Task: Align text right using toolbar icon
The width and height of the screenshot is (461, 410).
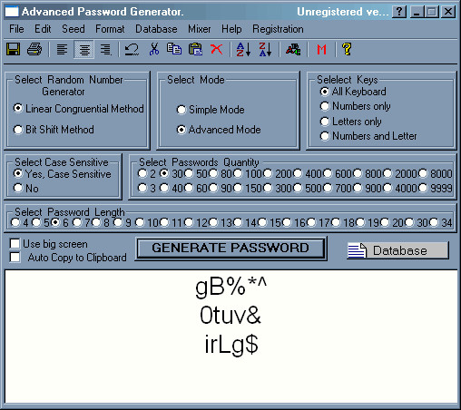Action: (105, 49)
